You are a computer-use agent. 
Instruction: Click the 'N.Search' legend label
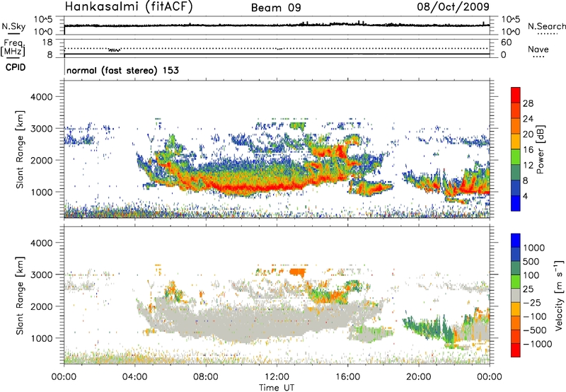(x=546, y=26)
